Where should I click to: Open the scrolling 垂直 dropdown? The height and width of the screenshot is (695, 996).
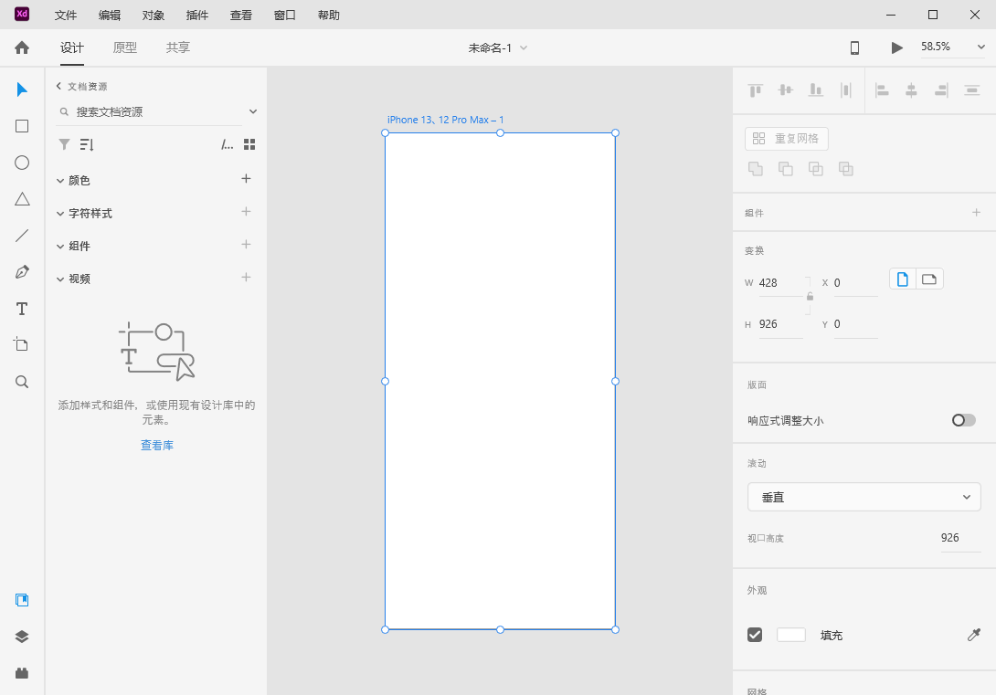pyautogui.click(x=864, y=497)
